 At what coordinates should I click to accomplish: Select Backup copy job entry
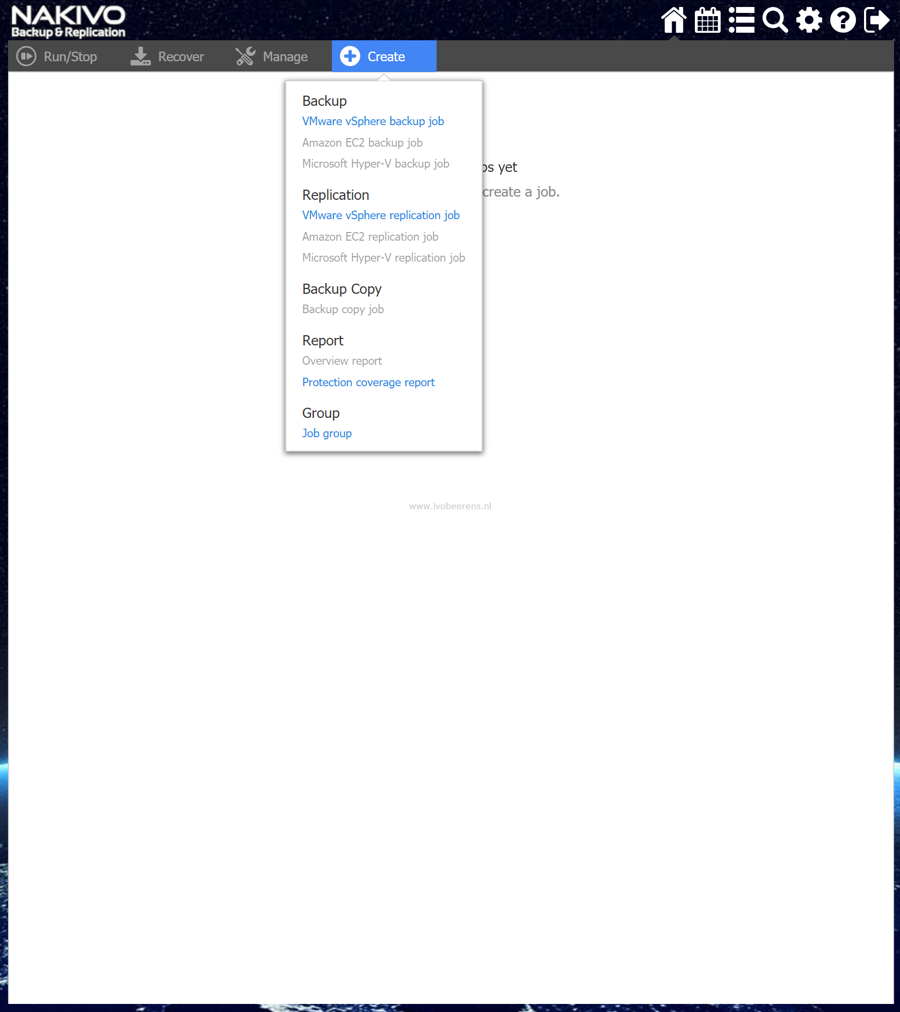(343, 309)
